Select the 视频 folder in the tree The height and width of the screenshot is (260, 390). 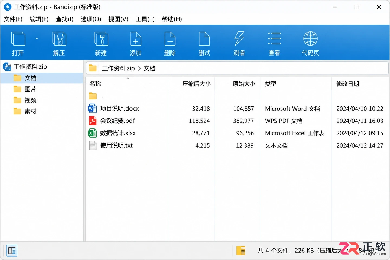(x=30, y=100)
